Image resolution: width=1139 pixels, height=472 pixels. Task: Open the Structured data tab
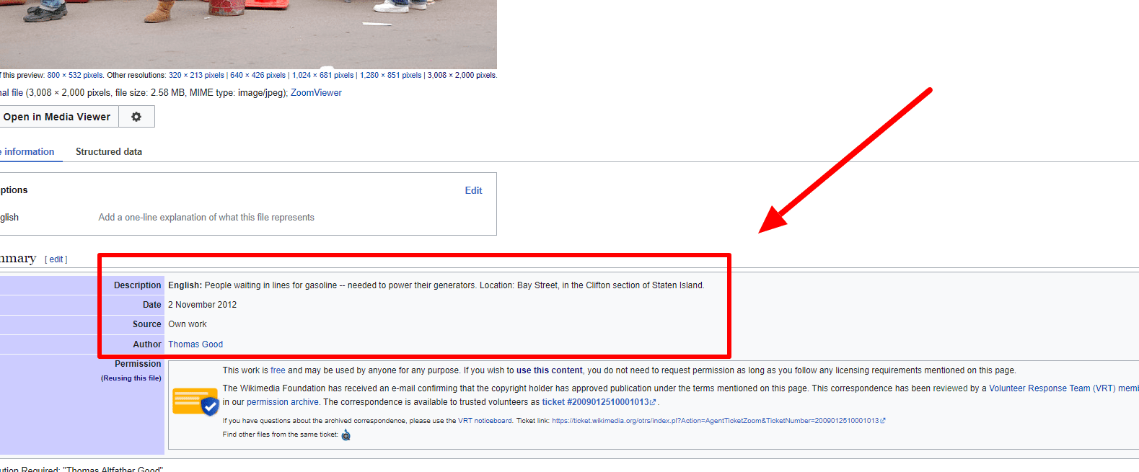pos(109,152)
